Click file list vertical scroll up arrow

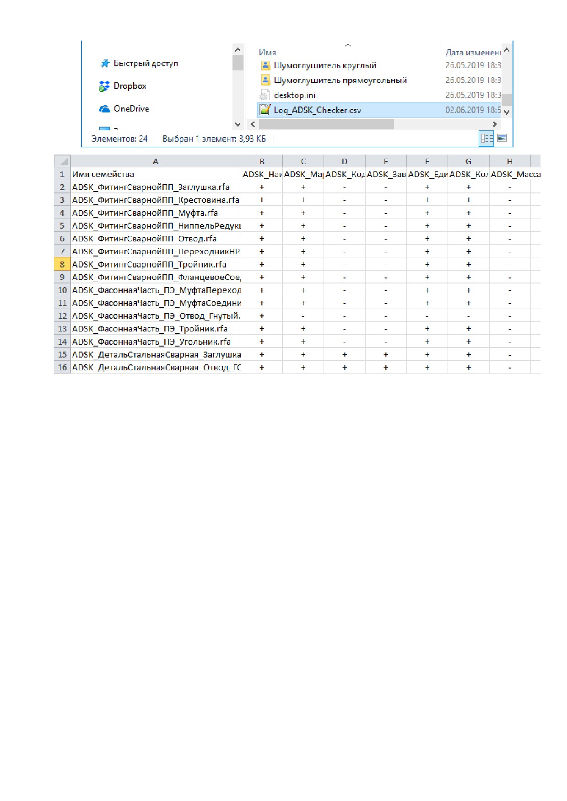[x=507, y=50]
